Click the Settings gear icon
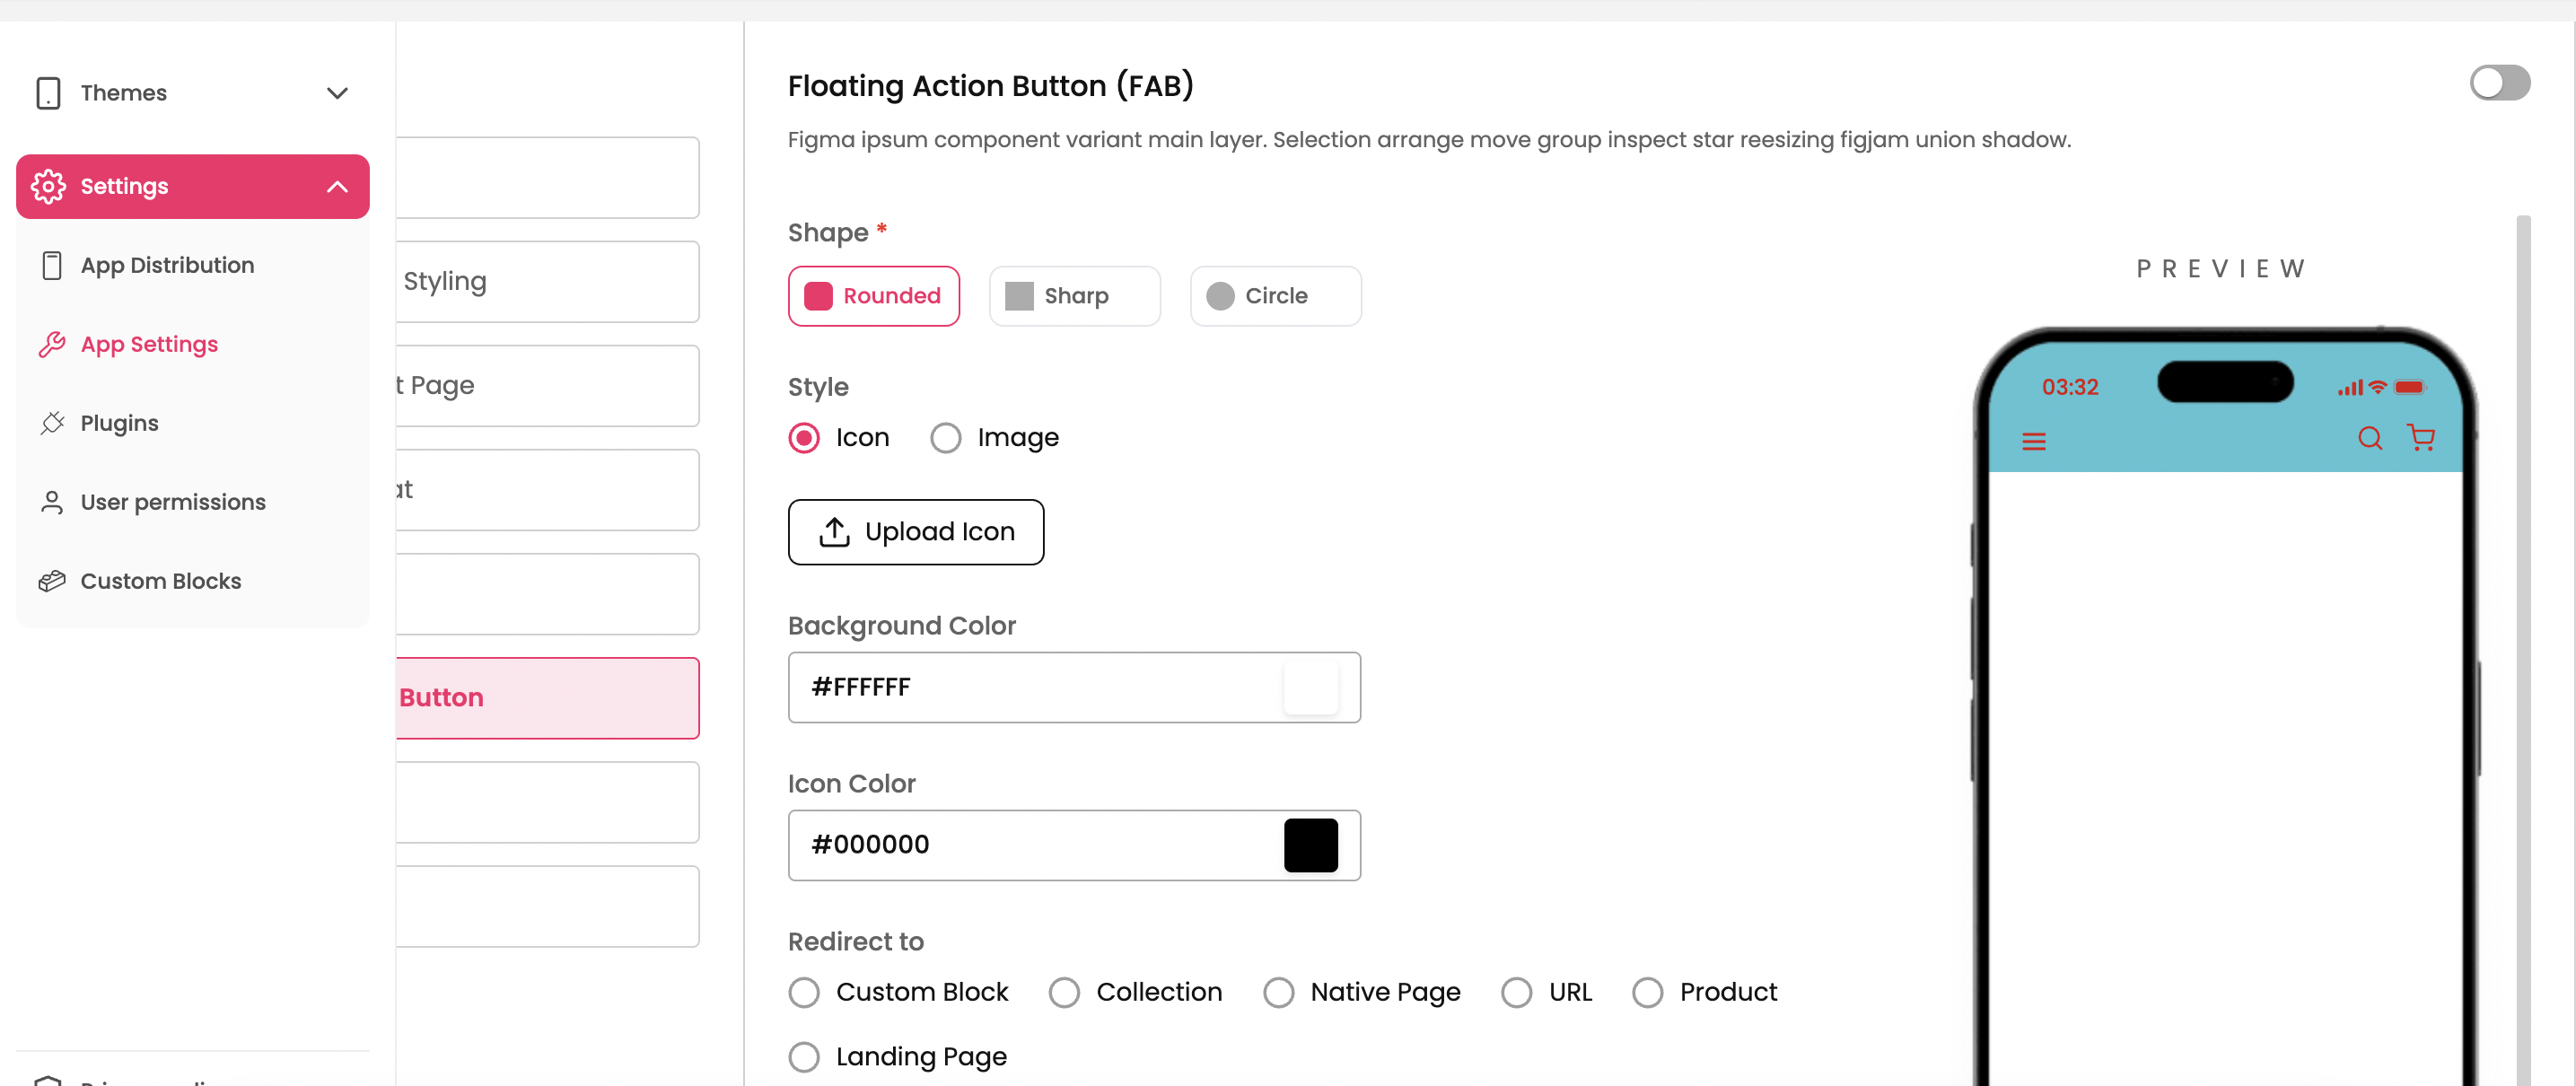The width and height of the screenshot is (2576, 1086). [x=48, y=186]
